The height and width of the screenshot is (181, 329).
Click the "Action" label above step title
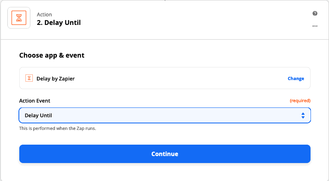click(x=44, y=14)
